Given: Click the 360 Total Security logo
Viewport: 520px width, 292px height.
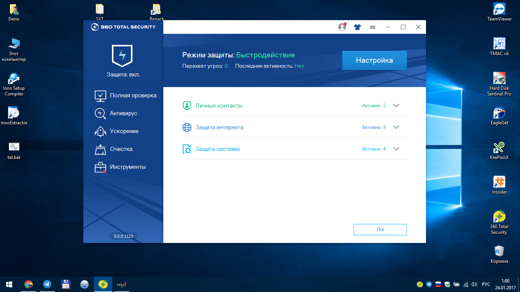Looking at the screenshot, I should [x=123, y=27].
